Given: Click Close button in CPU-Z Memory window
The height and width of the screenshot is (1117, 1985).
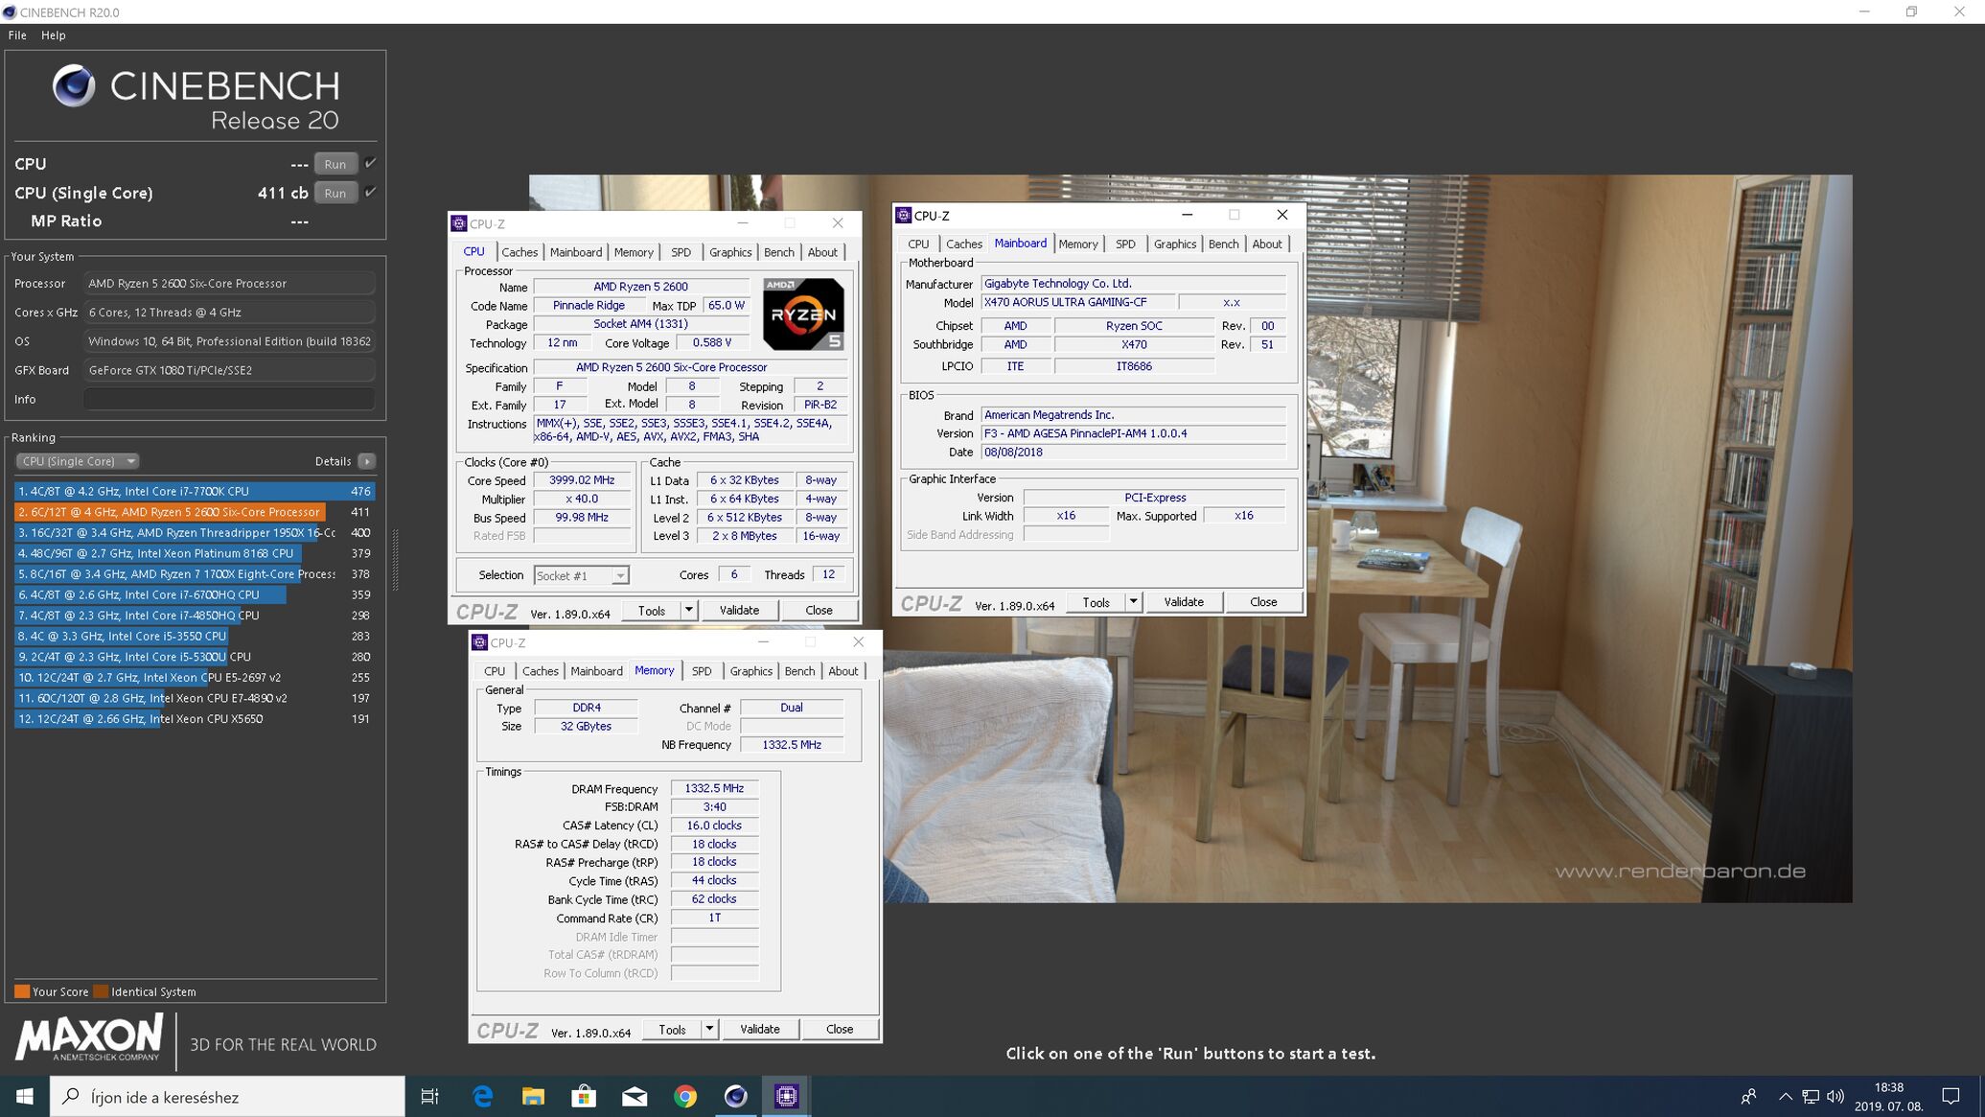Looking at the screenshot, I should pos(840,1029).
